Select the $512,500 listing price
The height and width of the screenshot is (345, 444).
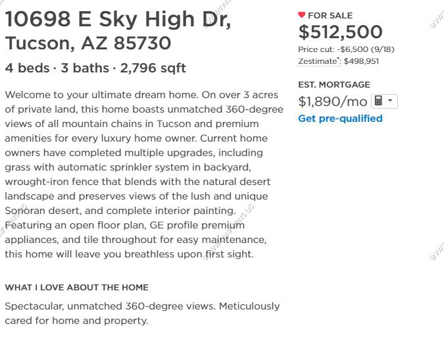(340, 32)
